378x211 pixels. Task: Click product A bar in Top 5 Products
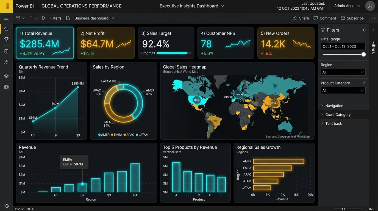coord(176,177)
